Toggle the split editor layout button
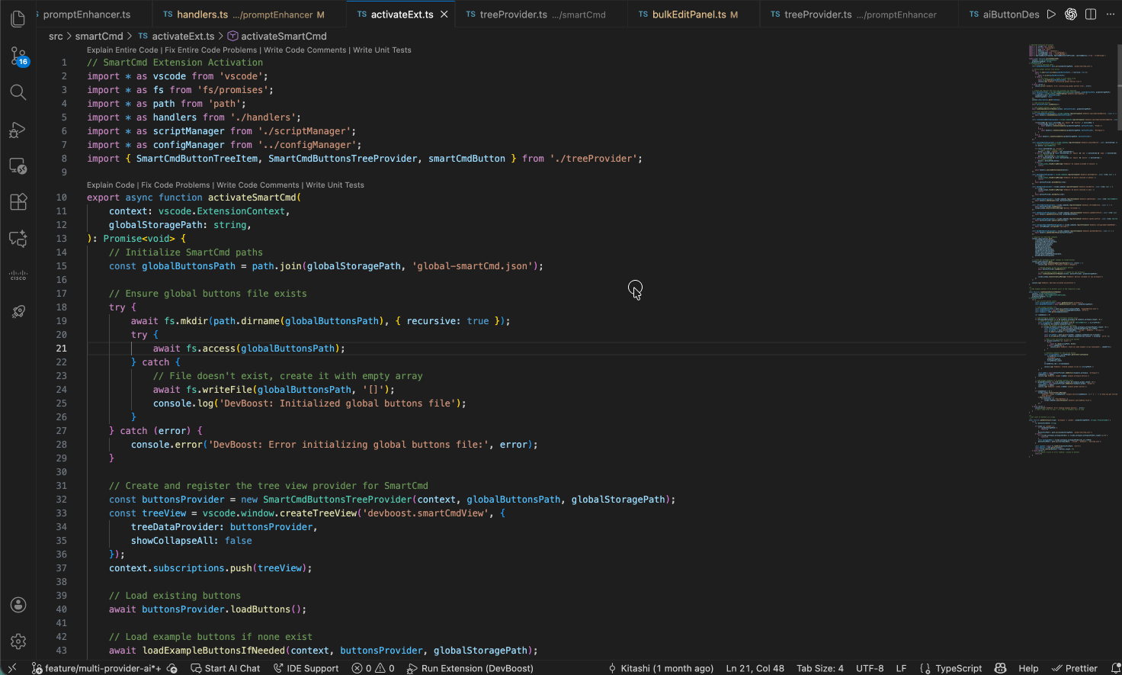Screen dimensions: 1122x675 pos(1090,14)
